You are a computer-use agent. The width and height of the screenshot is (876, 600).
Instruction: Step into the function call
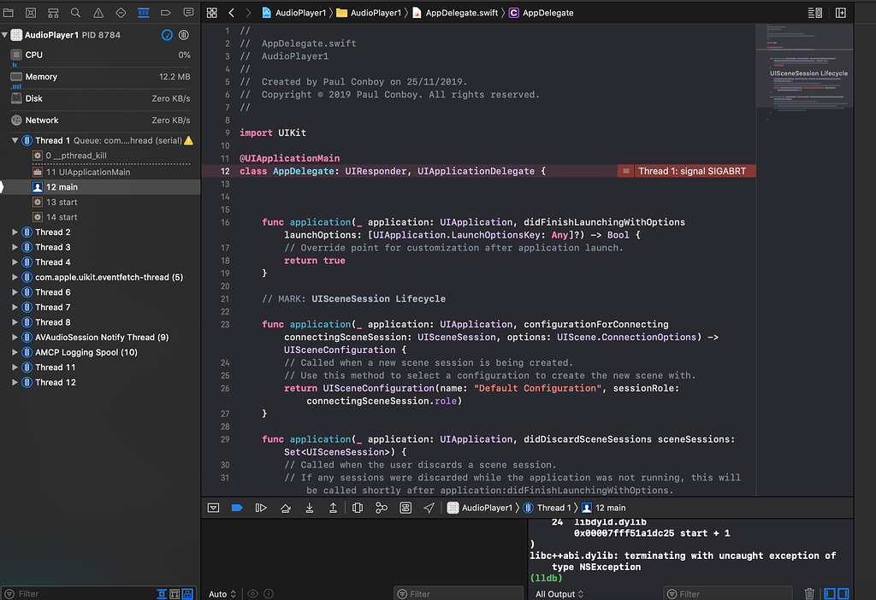point(310,508)
